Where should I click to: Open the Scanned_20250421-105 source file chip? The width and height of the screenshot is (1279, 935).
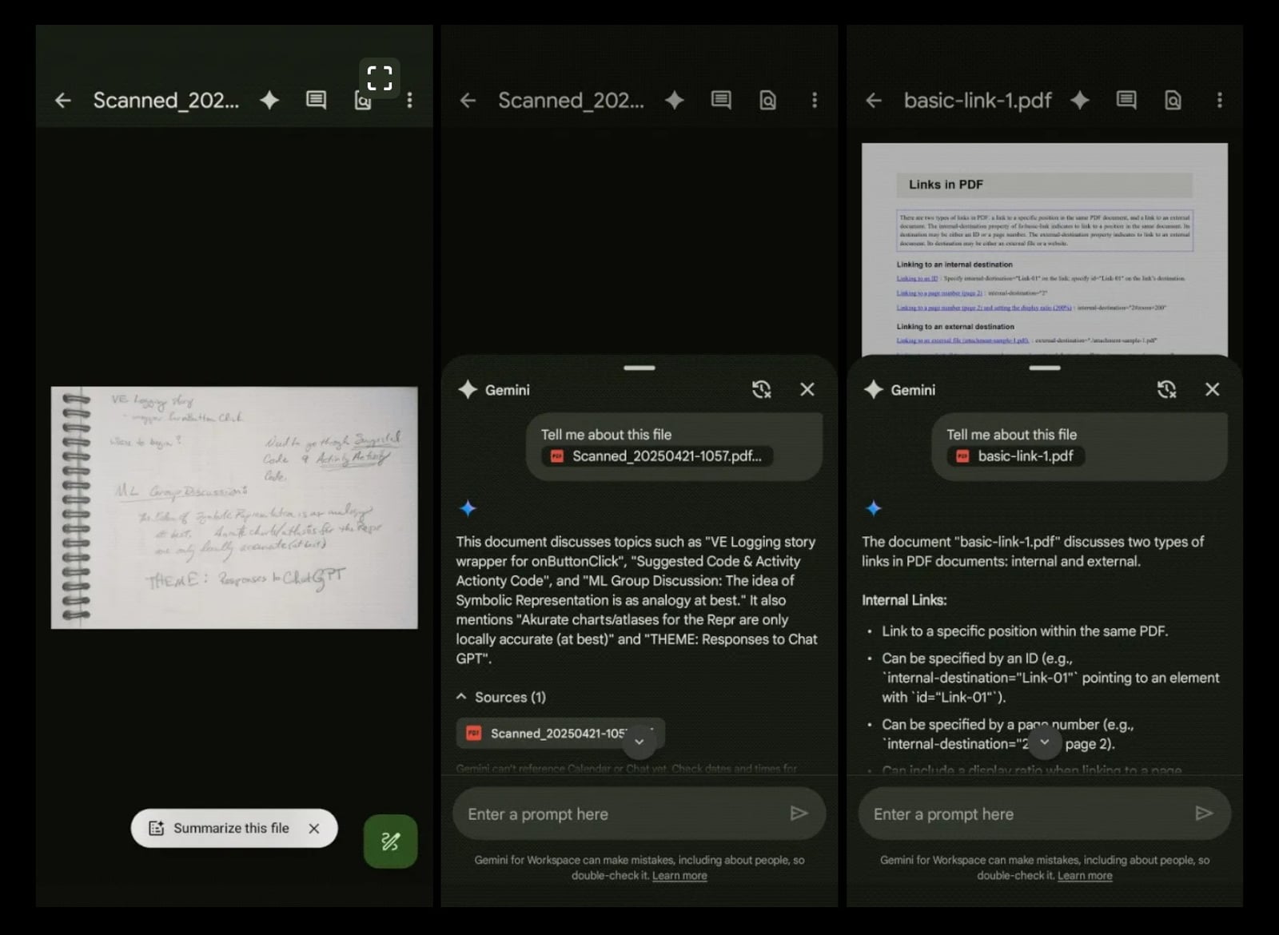click(552, 734)
